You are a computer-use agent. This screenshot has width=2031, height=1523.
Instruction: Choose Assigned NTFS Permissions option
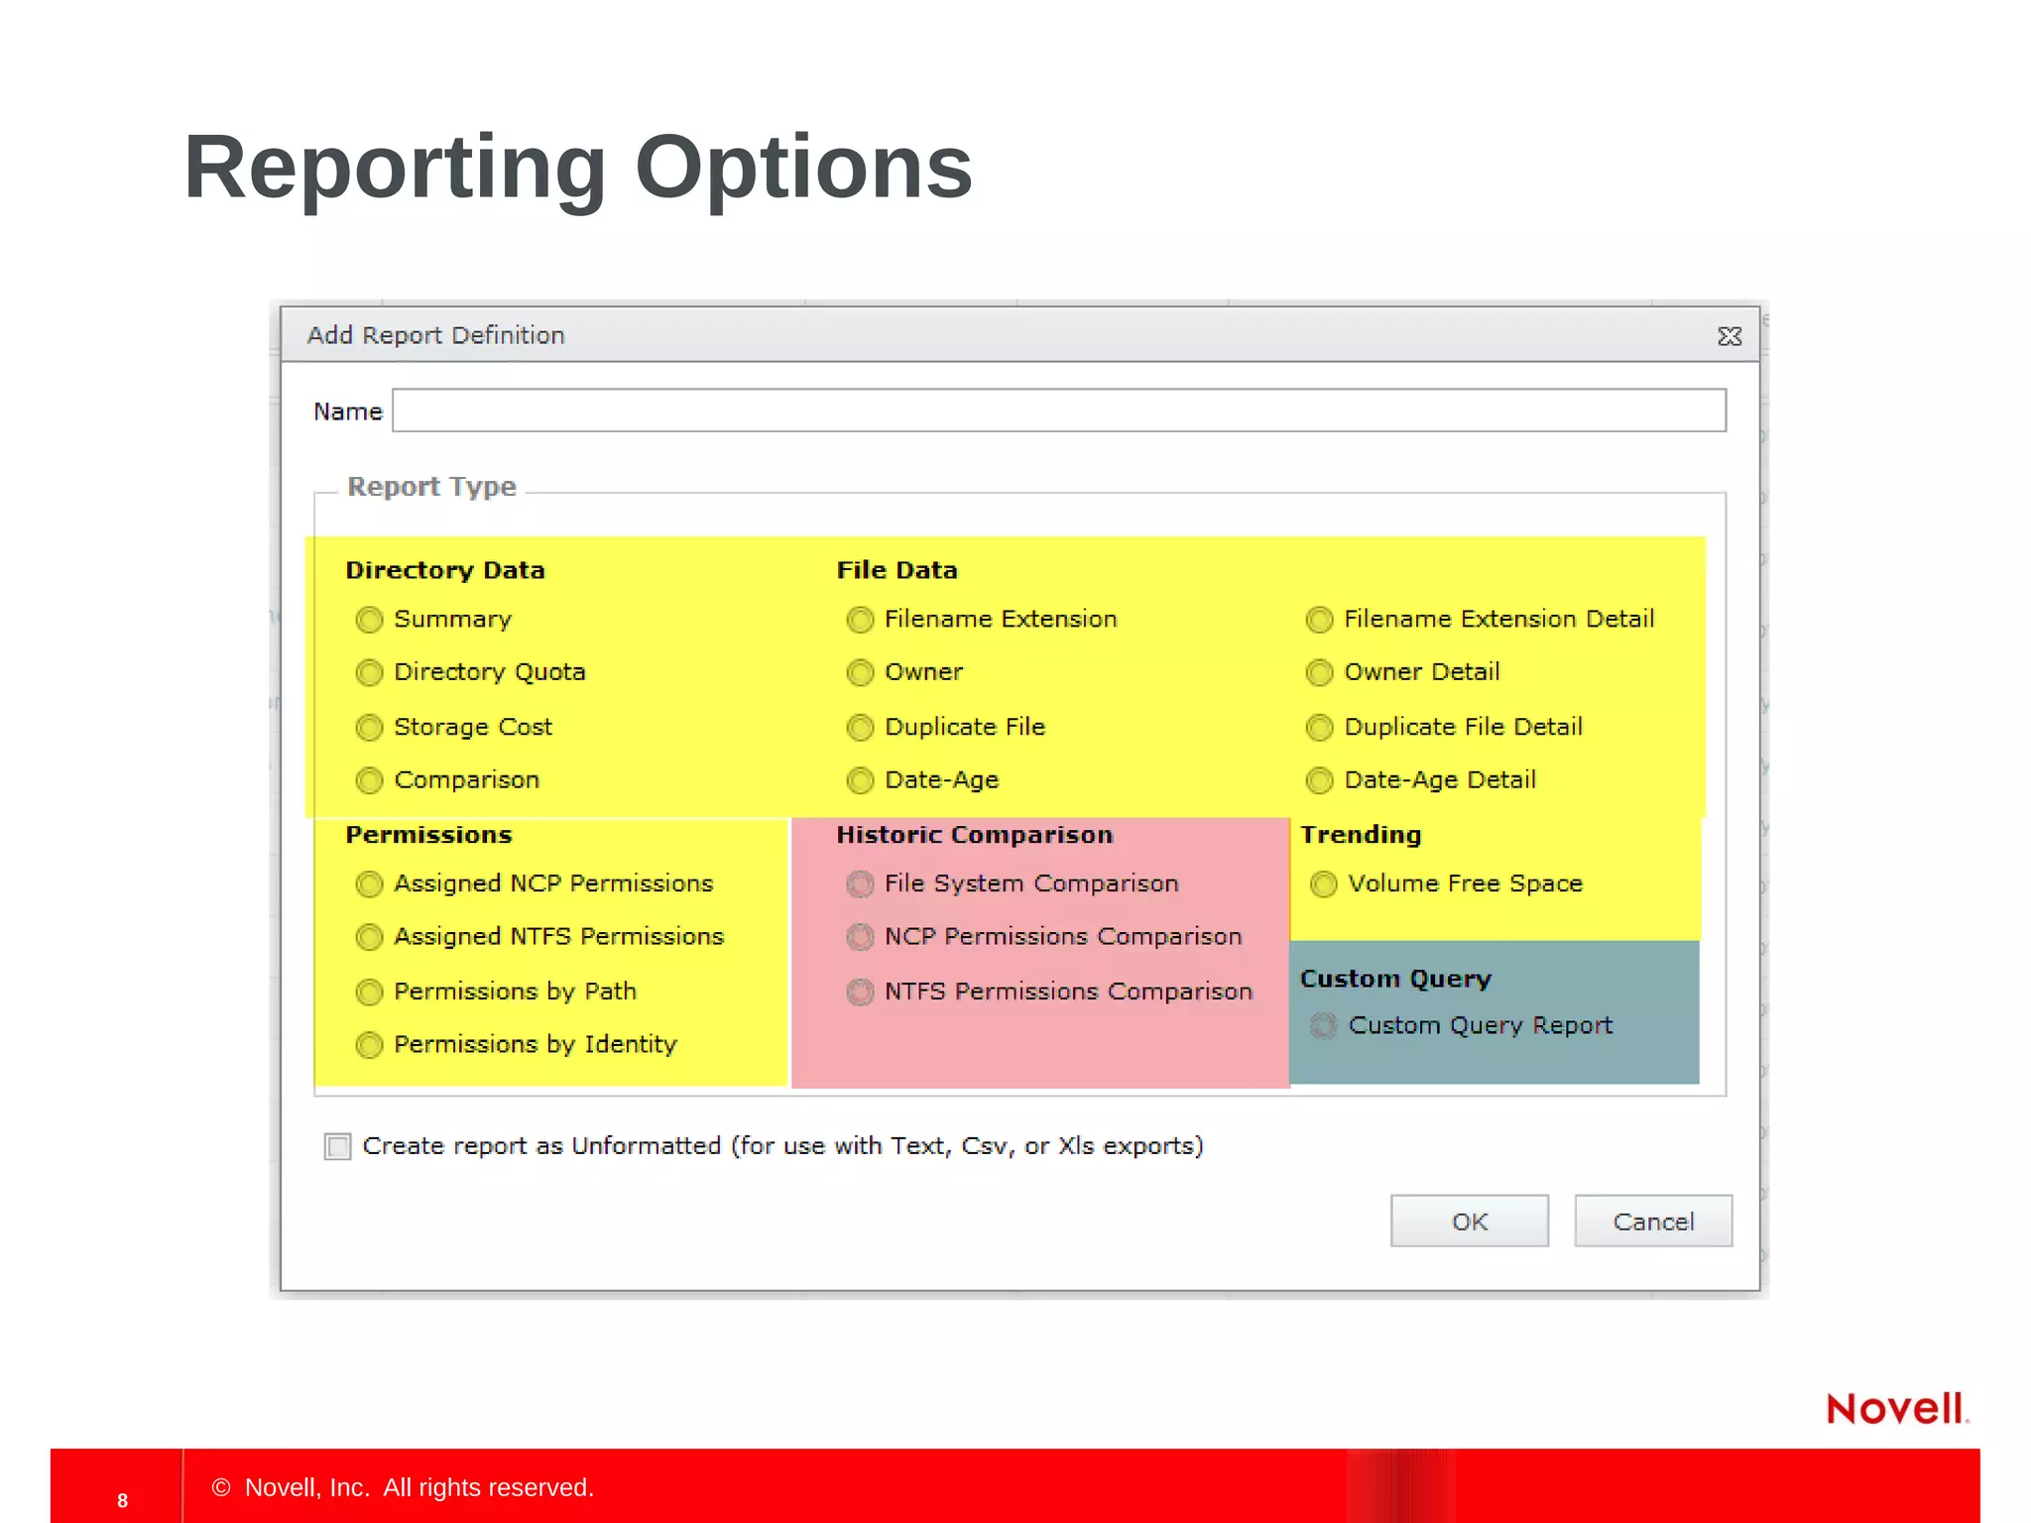369,937
